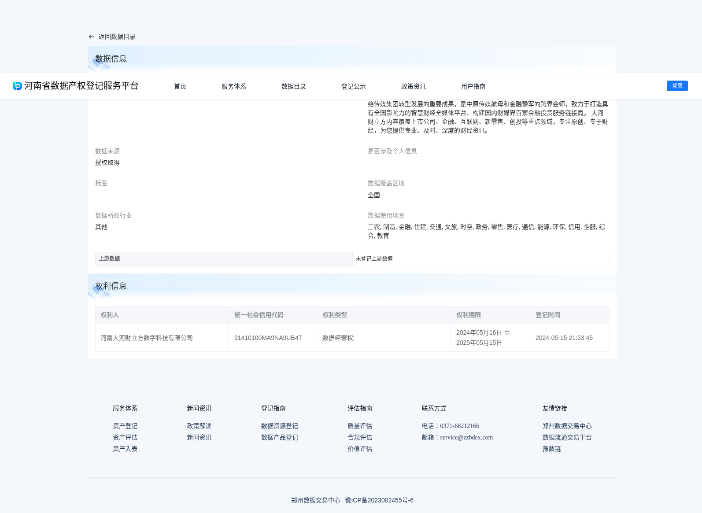This screenshot has height=513, width=702.
Task: Open the 服务体系 navigation menu
Action: pos(234,86)
